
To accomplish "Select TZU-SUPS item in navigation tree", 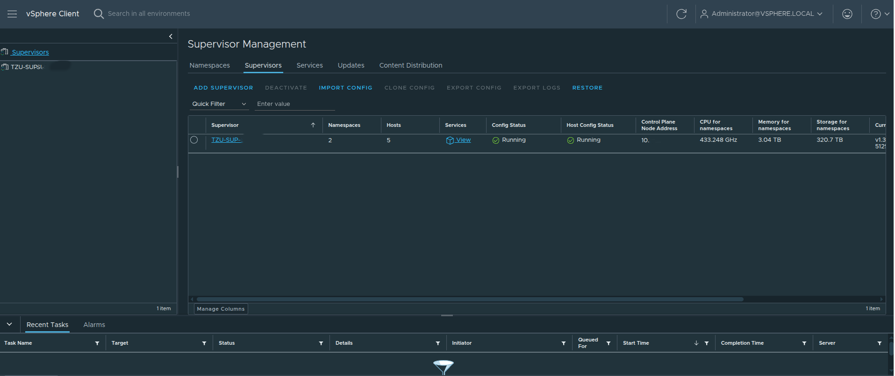I will [x=27, y=67].
